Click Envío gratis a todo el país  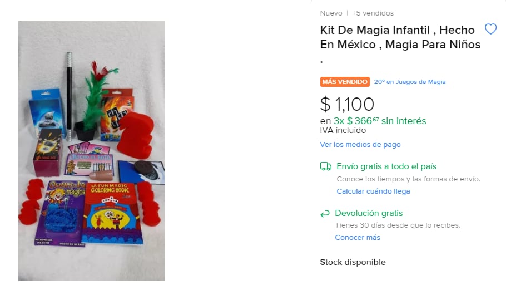tap(386, 166)
